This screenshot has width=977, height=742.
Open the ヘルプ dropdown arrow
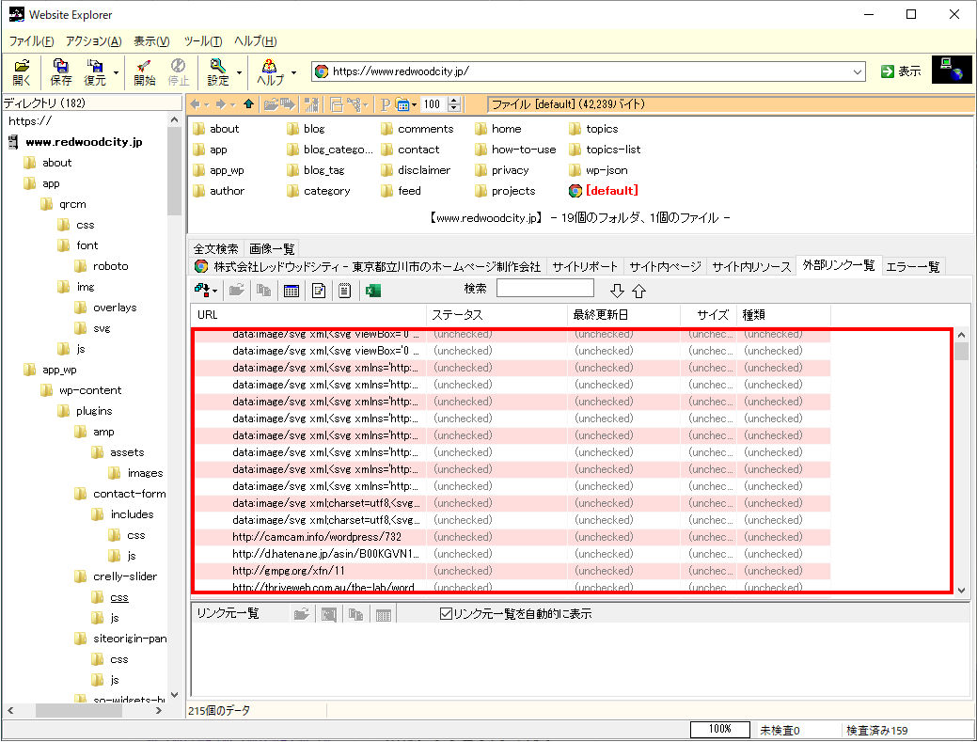pos(293,73)
